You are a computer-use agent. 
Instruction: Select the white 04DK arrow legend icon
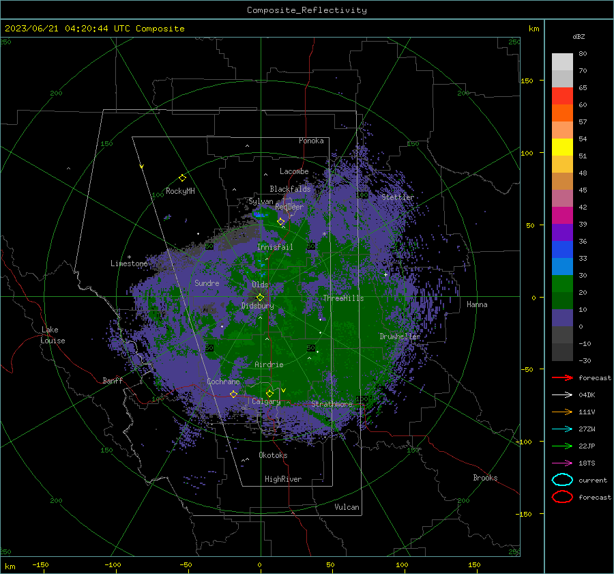(x=562, y=394)
